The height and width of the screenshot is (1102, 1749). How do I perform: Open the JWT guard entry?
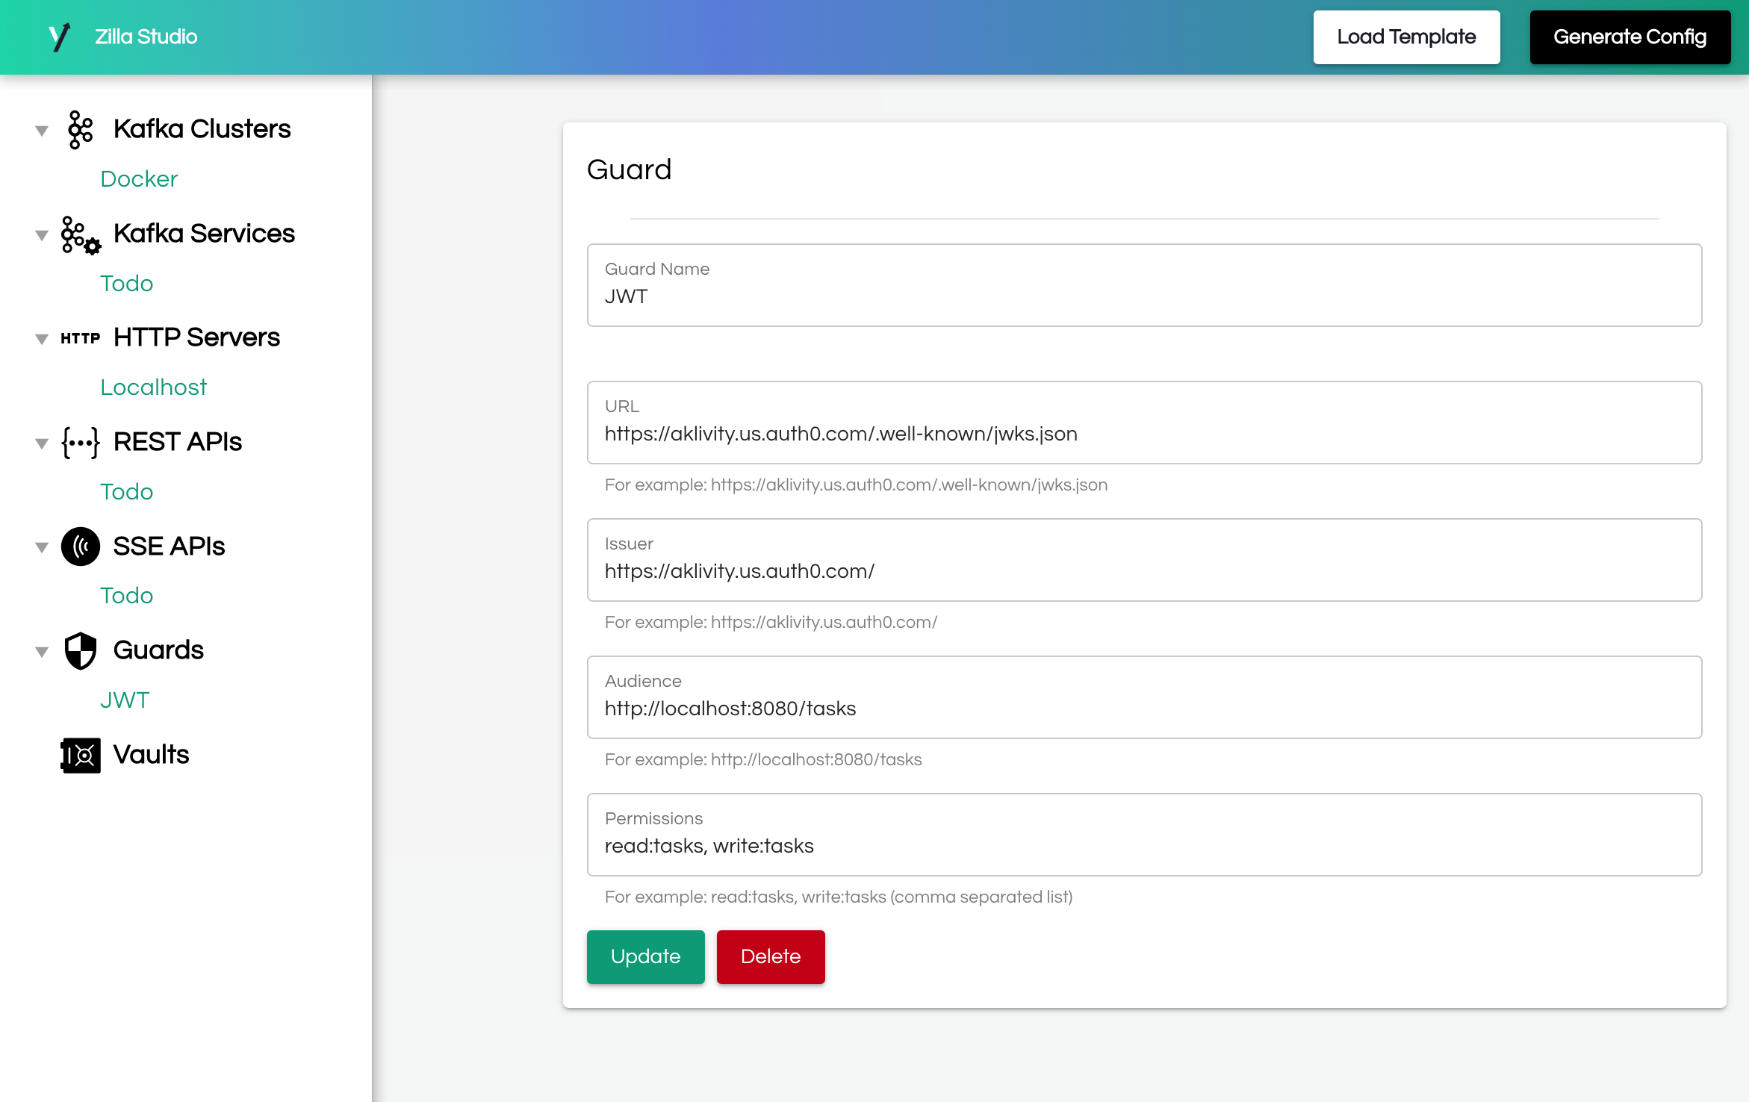[x=125, y=700]
